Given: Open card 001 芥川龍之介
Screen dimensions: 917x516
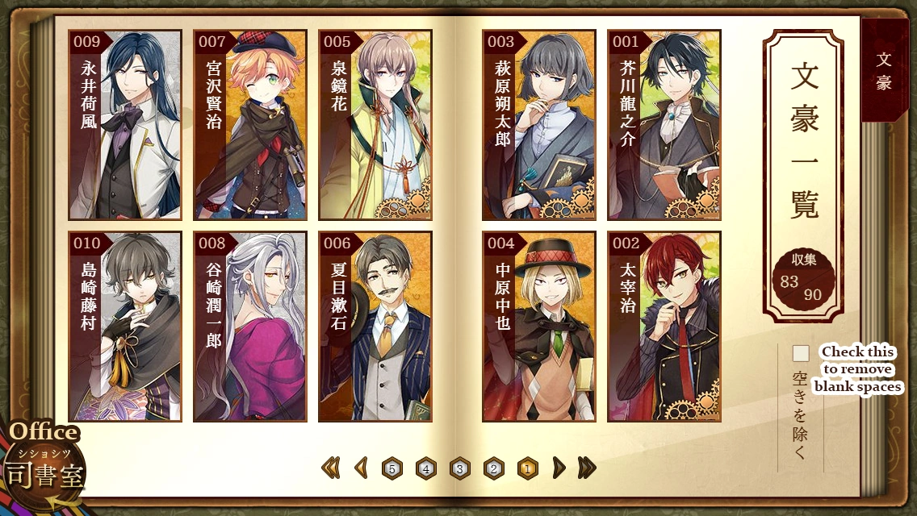Looking at the screenshot, I should coord(664,125).
